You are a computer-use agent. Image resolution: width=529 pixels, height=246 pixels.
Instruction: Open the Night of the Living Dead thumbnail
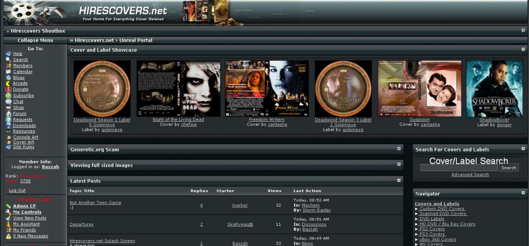pos(178,89)
